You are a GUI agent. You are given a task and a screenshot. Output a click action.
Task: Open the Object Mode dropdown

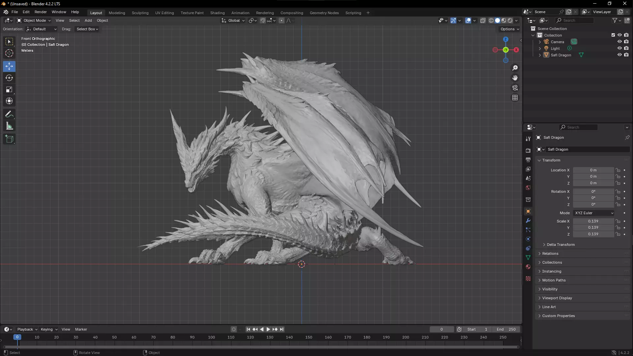34,20
